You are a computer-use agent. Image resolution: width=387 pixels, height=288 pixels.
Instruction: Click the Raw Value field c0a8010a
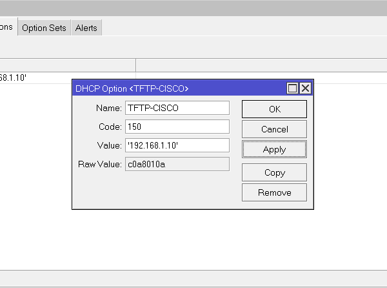(x=177, y=164)
